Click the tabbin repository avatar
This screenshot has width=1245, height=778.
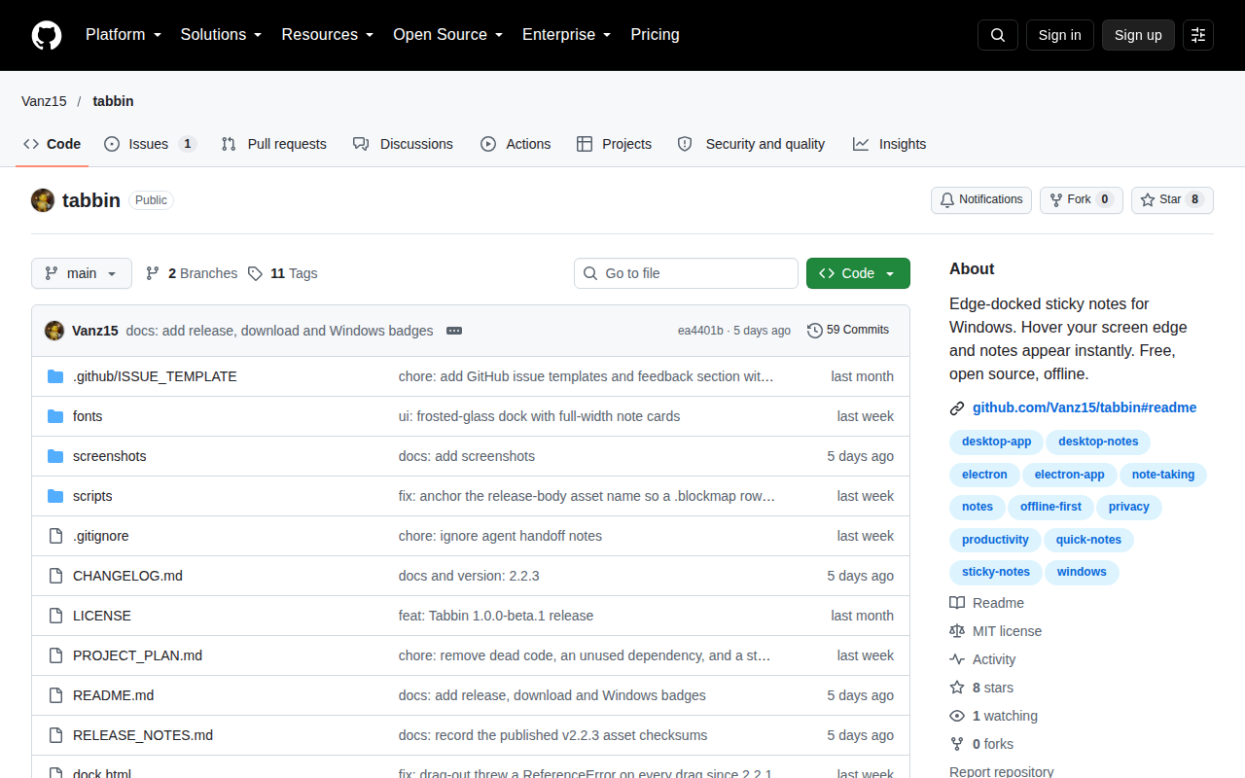43,200
